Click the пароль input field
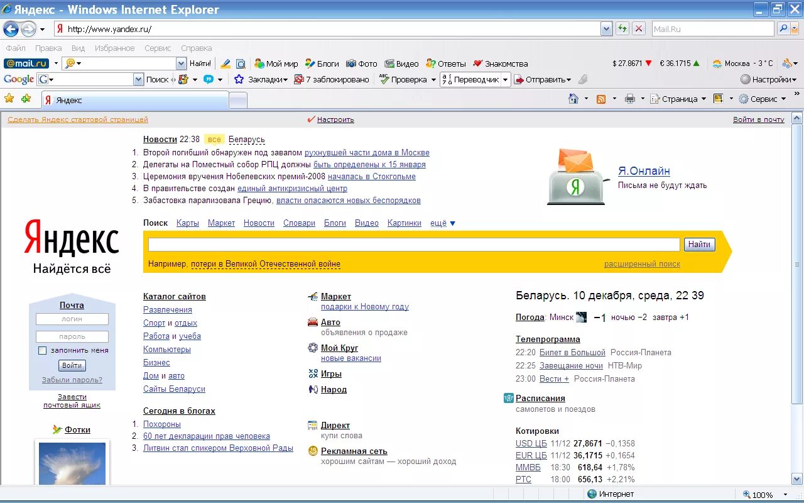 (x=72, y=337)
